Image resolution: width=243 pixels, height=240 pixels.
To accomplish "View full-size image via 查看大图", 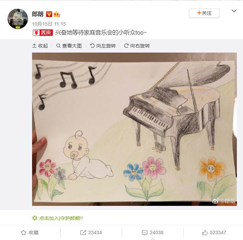I will tap(69, 46).
